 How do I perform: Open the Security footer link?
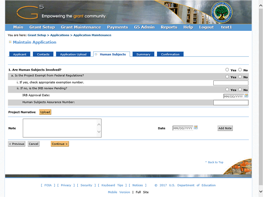click(86, 185)
